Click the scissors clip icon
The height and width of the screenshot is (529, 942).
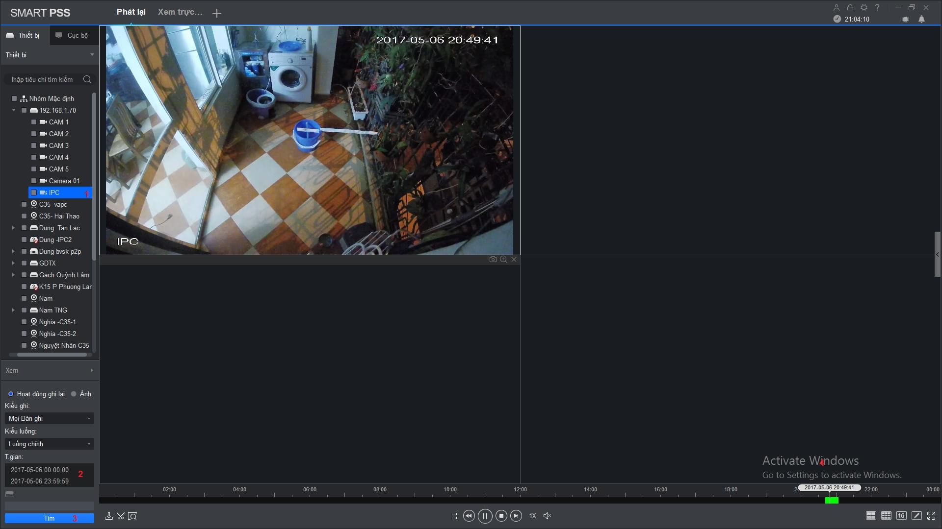121,516
